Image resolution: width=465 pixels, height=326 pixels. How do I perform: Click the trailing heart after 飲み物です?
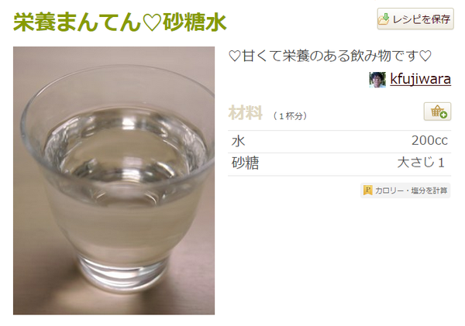coord(425,56)
